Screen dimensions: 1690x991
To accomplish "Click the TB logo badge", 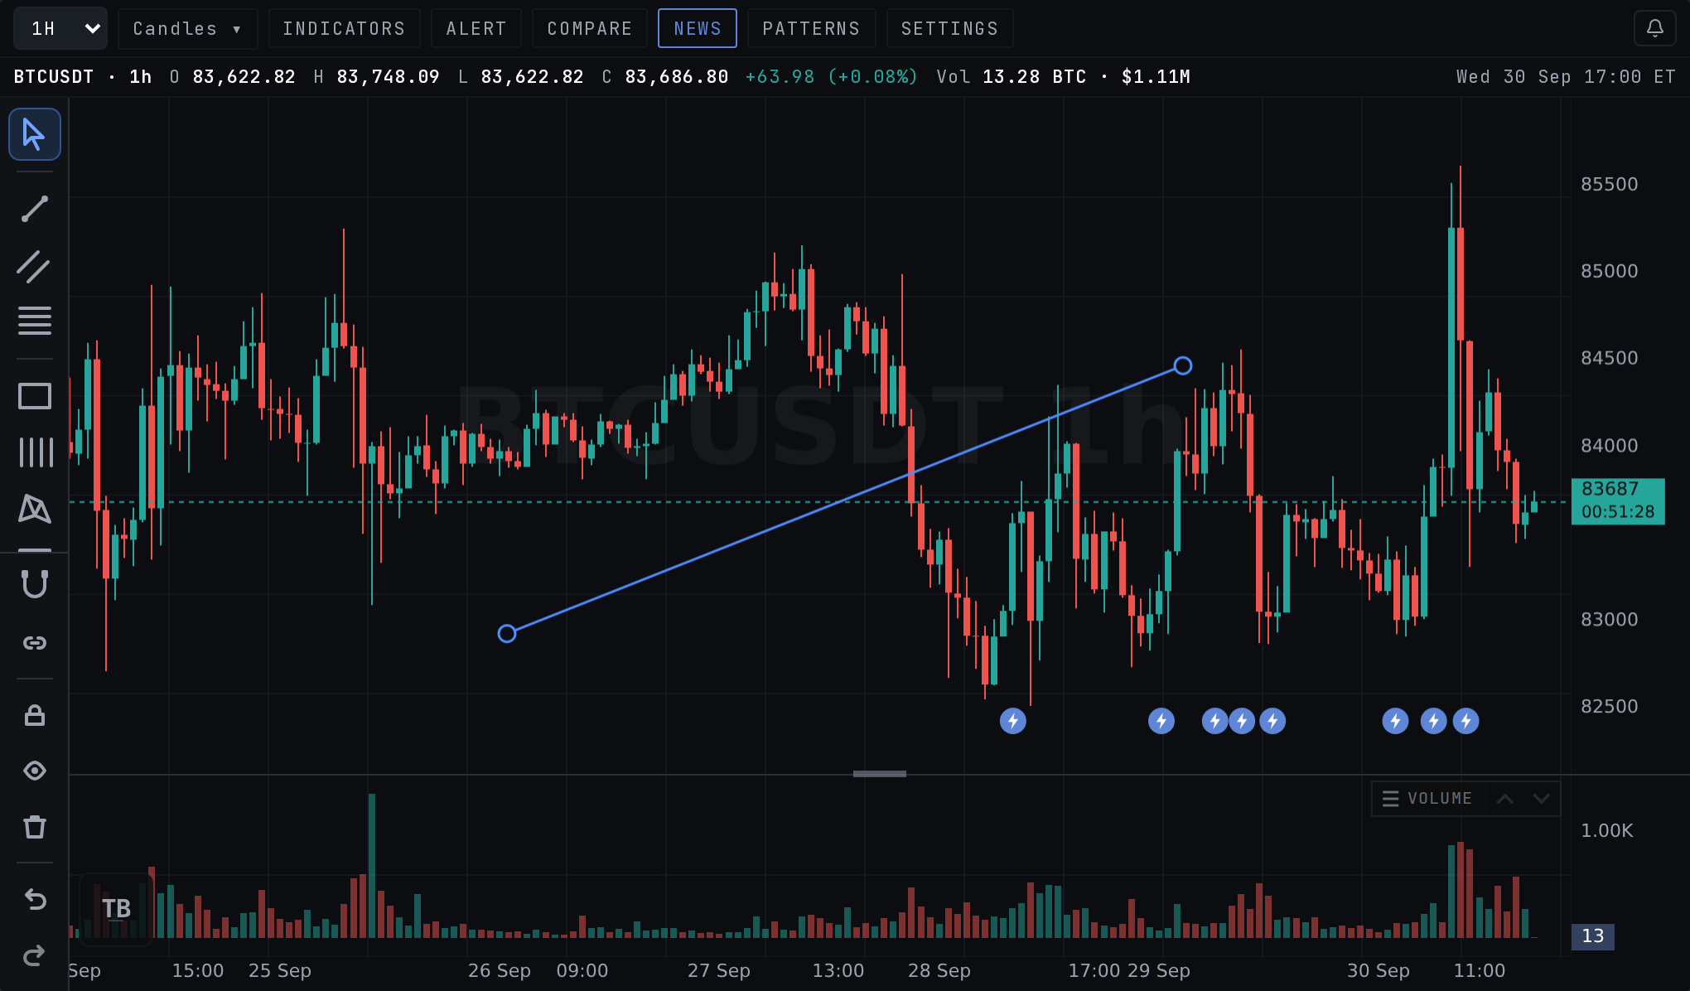I will [117, 909].
